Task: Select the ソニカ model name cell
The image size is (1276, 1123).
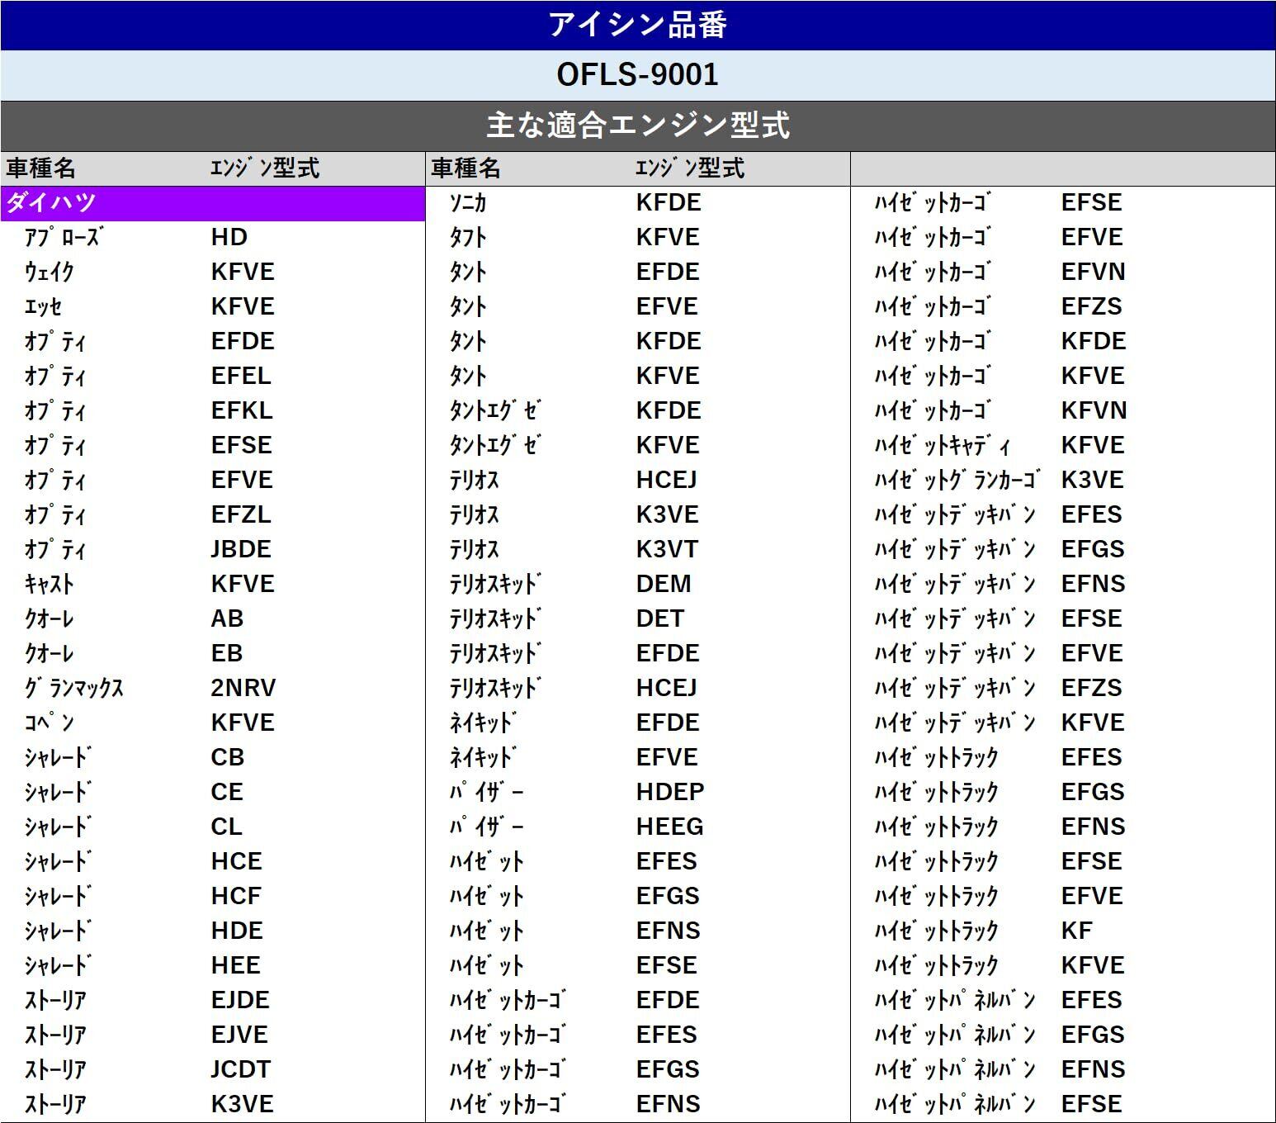Action: point(468,203)
